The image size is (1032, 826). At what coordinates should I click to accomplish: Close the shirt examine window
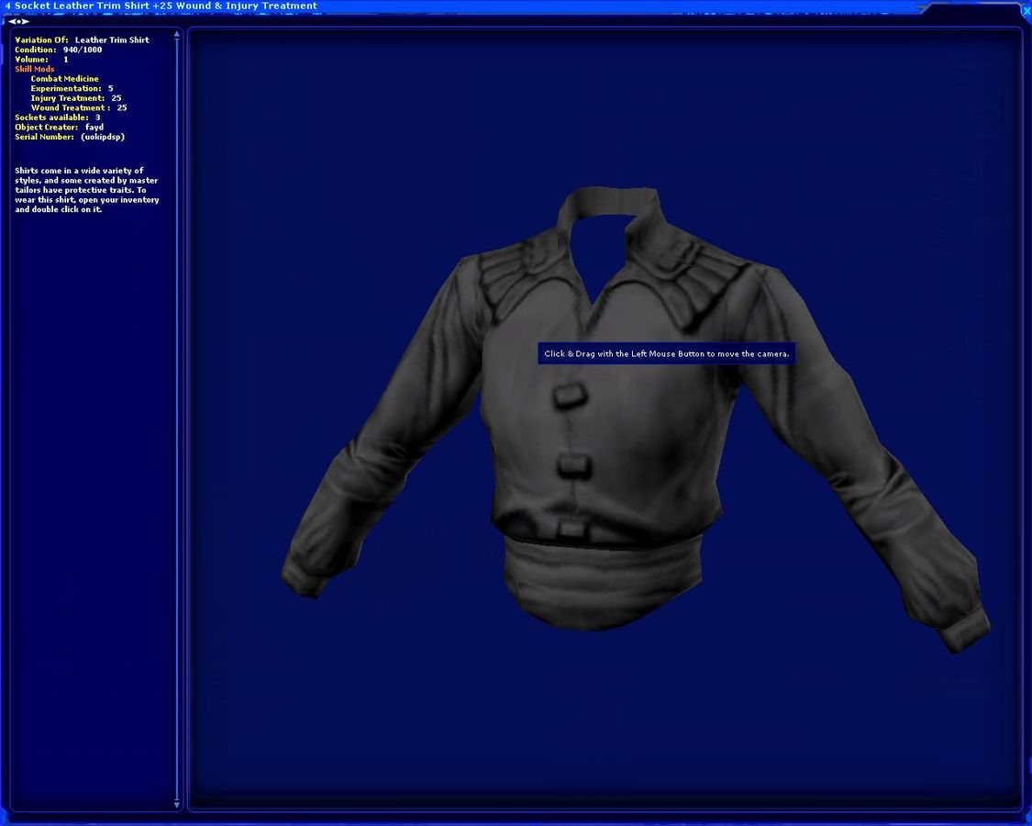pos(1026,11)
